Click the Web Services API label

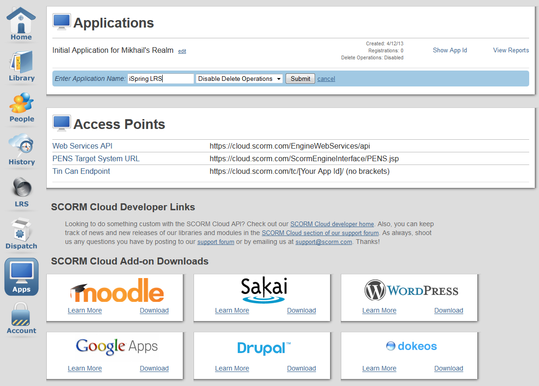(82, 146)
